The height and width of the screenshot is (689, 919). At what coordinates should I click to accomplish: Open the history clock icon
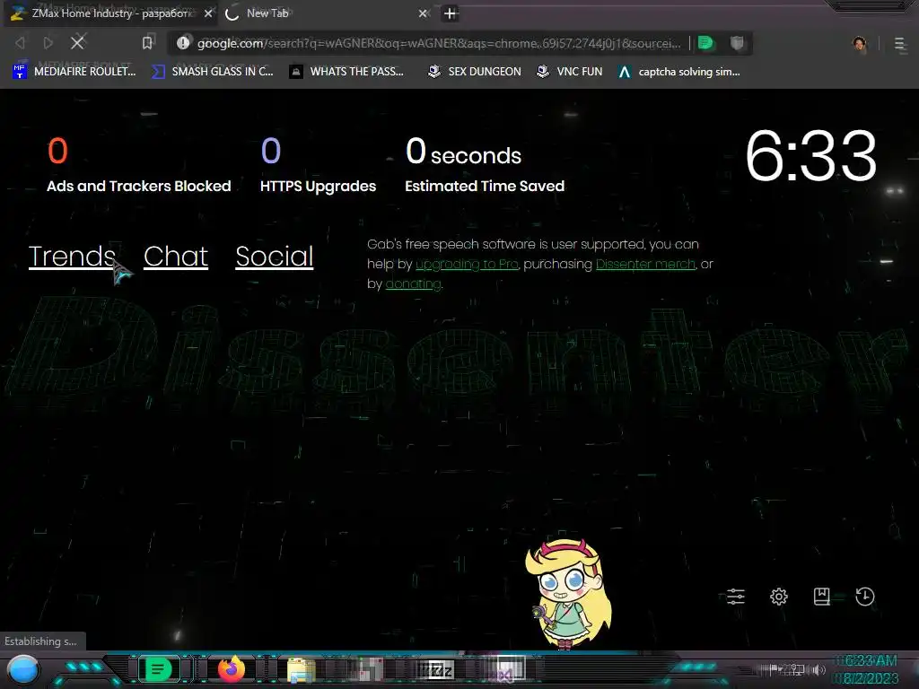865,597
